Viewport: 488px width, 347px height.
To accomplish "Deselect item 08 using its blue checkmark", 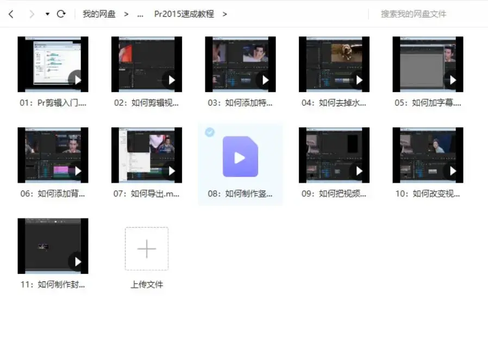I will 210,132.
